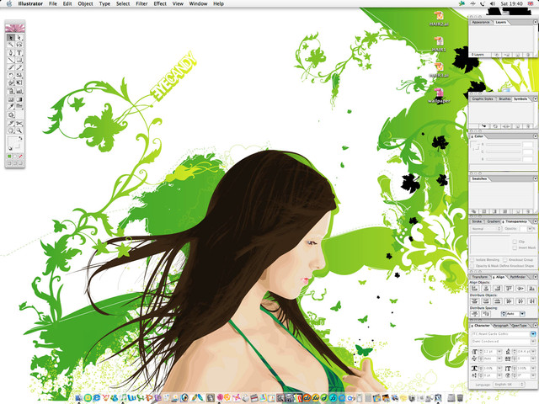Viewport: 539px width, 404px height.
Task: Select the Pencil tool
Action: click(x=19, y=67)
